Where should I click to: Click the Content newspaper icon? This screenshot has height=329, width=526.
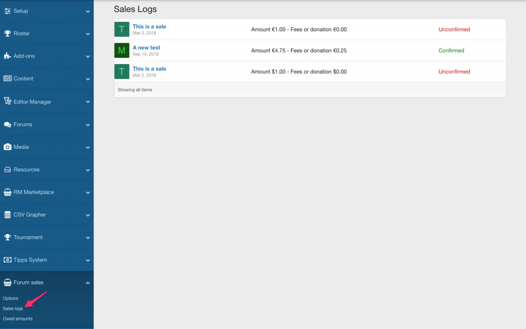[x=7, y=79]
